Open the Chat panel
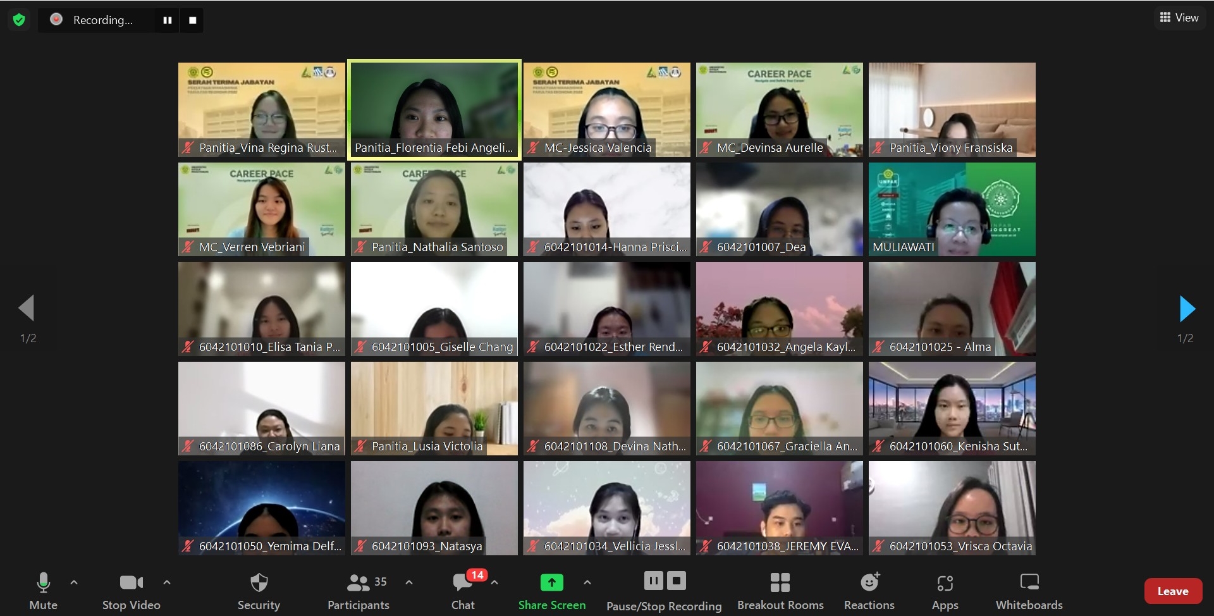This screenshot has height=616, width=1214. tap(463, 591)
